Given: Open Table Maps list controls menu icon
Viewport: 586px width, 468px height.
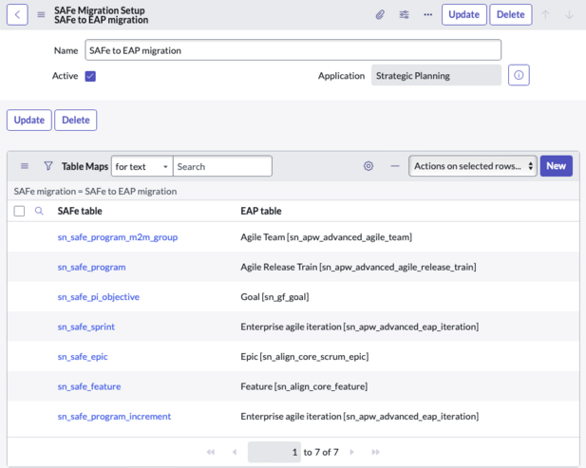Looking at the screenshot, I should click(x=25, y=166).
